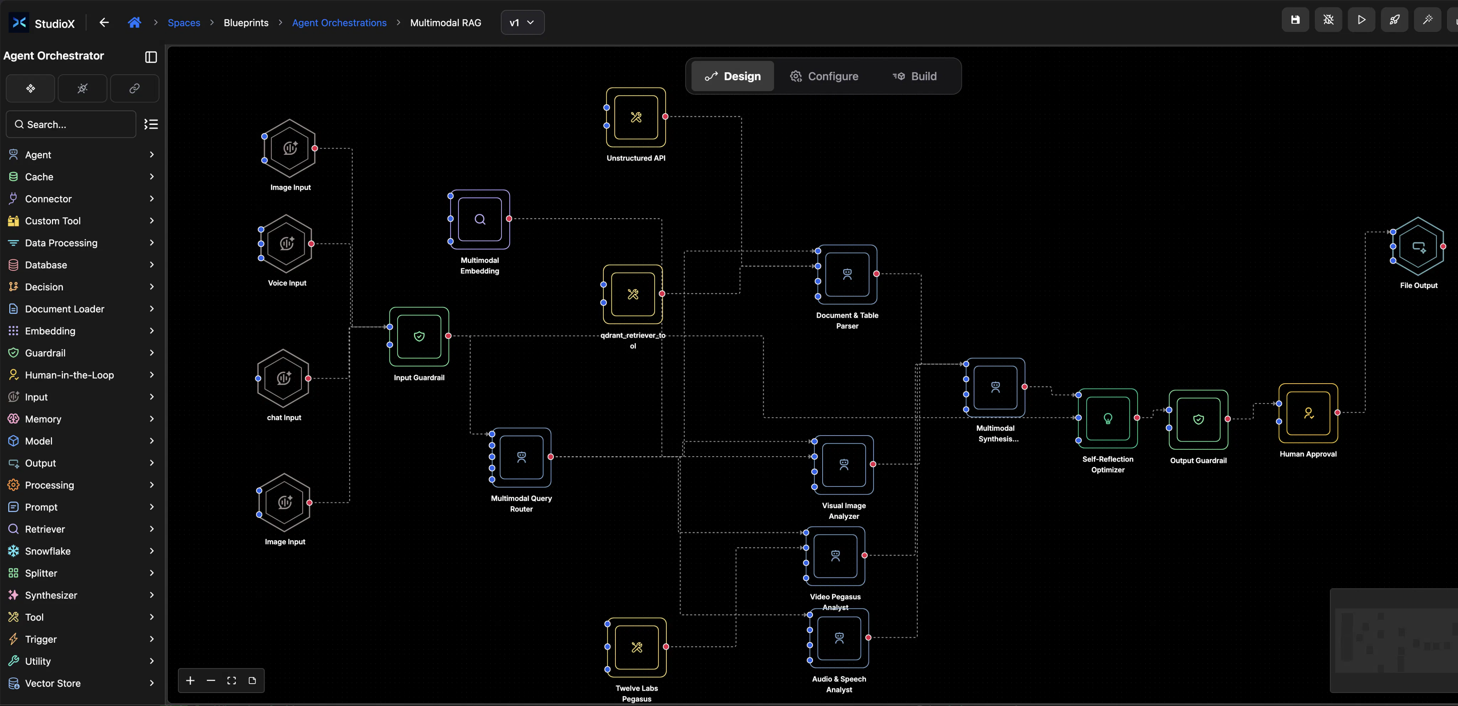1458x706 pixels.
Task: Switch to the Configure tab
Action: point(824,77)
